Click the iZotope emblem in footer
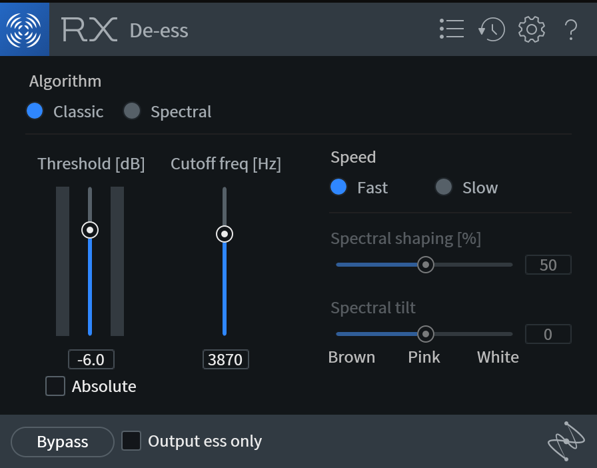597x468 pixels. click(566, 441)
